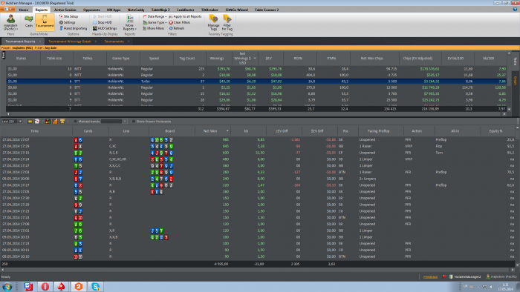The image size is (520, 292).
Task: Open the Feedback link
Action: [430, 276]
